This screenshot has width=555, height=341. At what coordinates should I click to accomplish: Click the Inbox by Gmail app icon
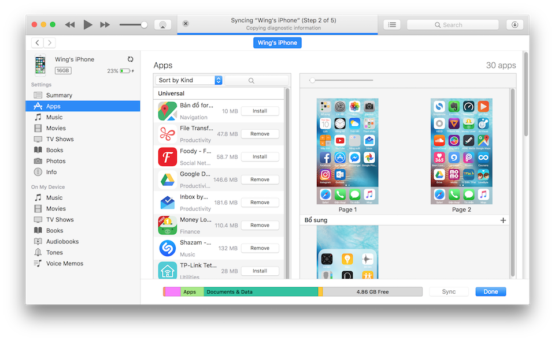pos(168,203)
